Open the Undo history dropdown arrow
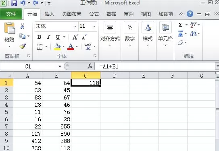Viewport: 219px width, 151px height. click(x=29, y=3)
